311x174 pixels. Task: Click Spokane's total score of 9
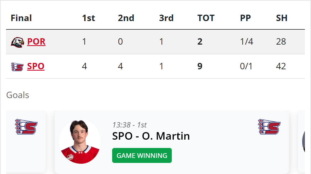click(x=200, y=66)
